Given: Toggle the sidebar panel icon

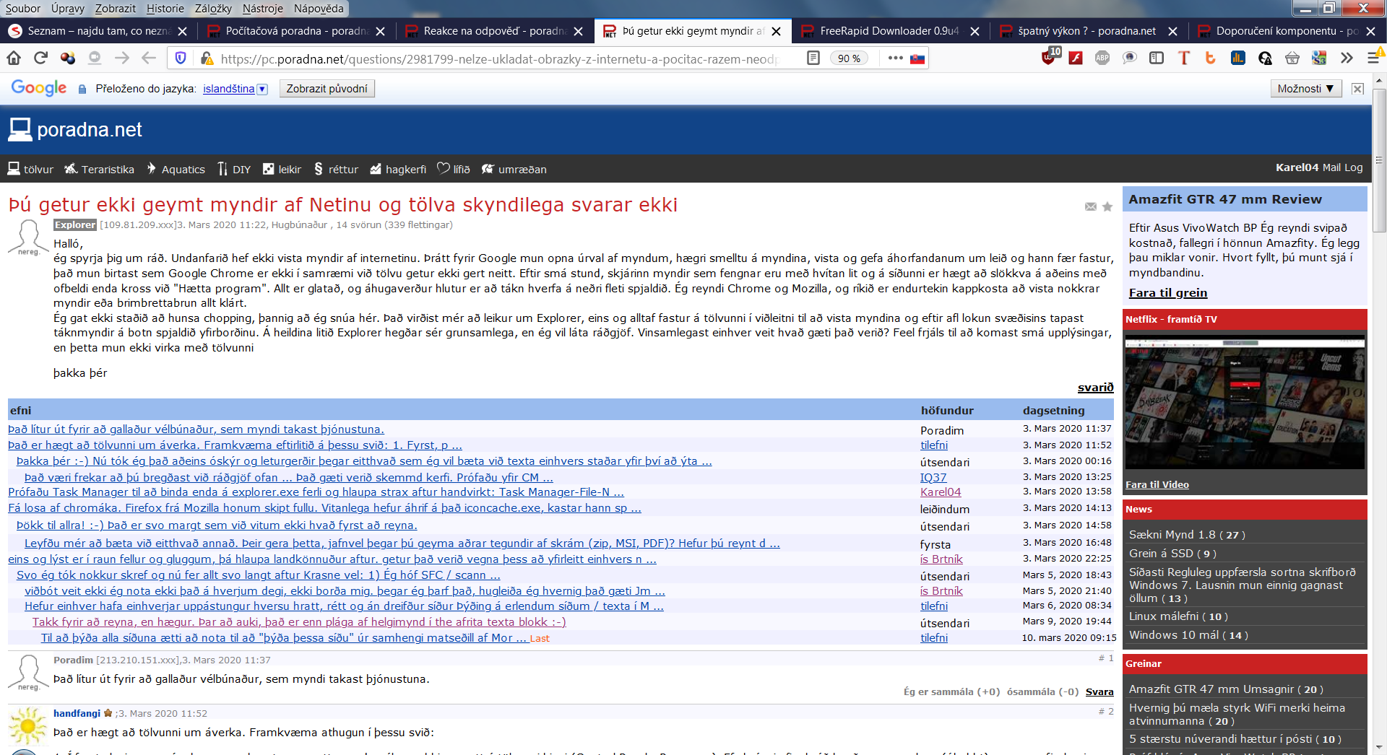Looking at the screenshot, I should 1157,58.
